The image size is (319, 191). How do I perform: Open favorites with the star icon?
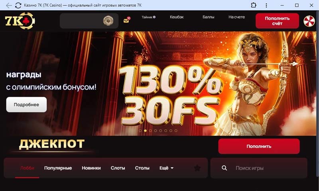(197, 168)
